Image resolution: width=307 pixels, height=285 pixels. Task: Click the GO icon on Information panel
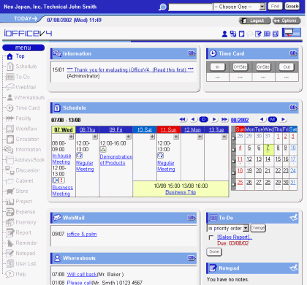pos(192,53)
